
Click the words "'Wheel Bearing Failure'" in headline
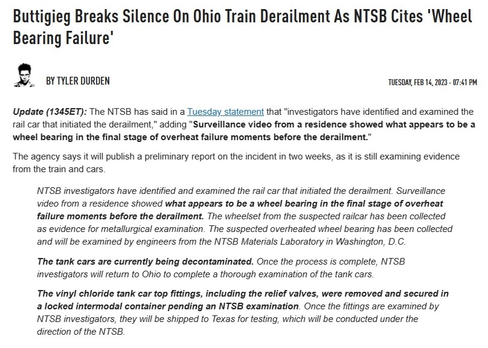pyautogui.click(x=242, y=27)
